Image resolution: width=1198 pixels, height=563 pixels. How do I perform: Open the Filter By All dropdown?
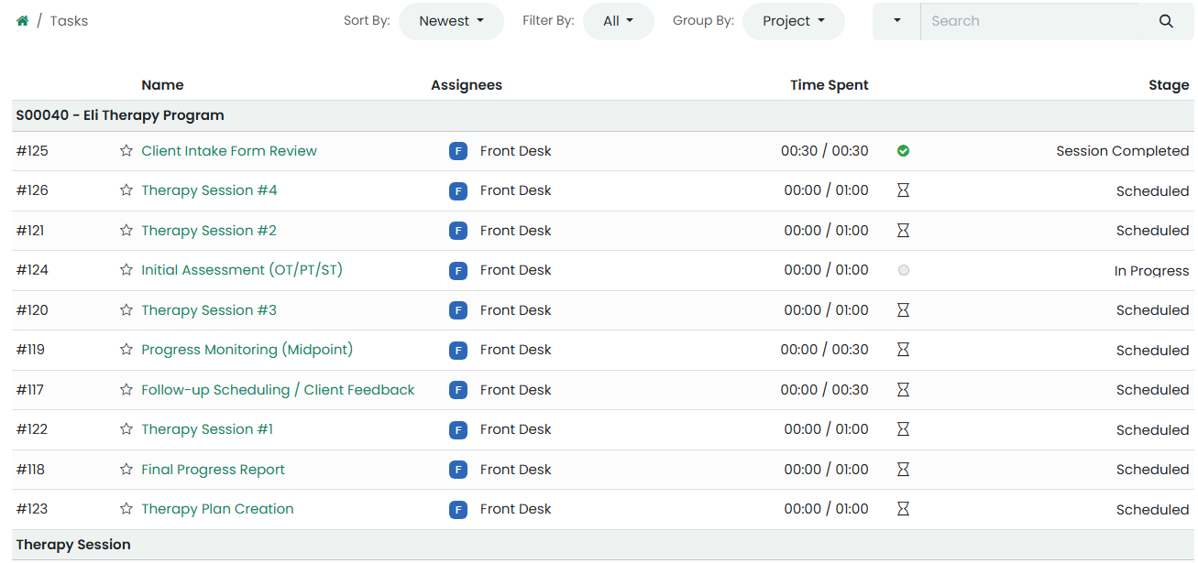pyautogui.click(x=619, y=21)
